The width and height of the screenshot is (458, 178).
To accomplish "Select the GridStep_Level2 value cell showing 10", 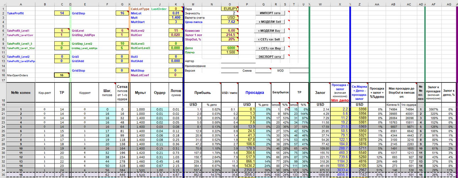I will (x=122, y=44).
